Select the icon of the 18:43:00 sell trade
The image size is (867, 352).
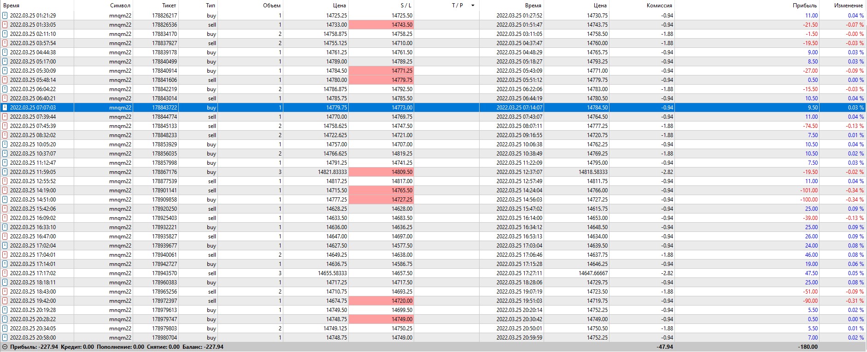[5, 292]
